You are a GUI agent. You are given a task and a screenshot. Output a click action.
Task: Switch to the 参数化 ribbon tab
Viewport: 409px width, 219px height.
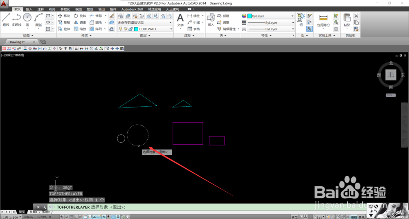(x=65, y=9)
